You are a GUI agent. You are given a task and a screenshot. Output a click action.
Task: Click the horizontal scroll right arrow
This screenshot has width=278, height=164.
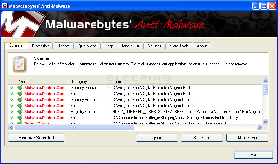259,127
